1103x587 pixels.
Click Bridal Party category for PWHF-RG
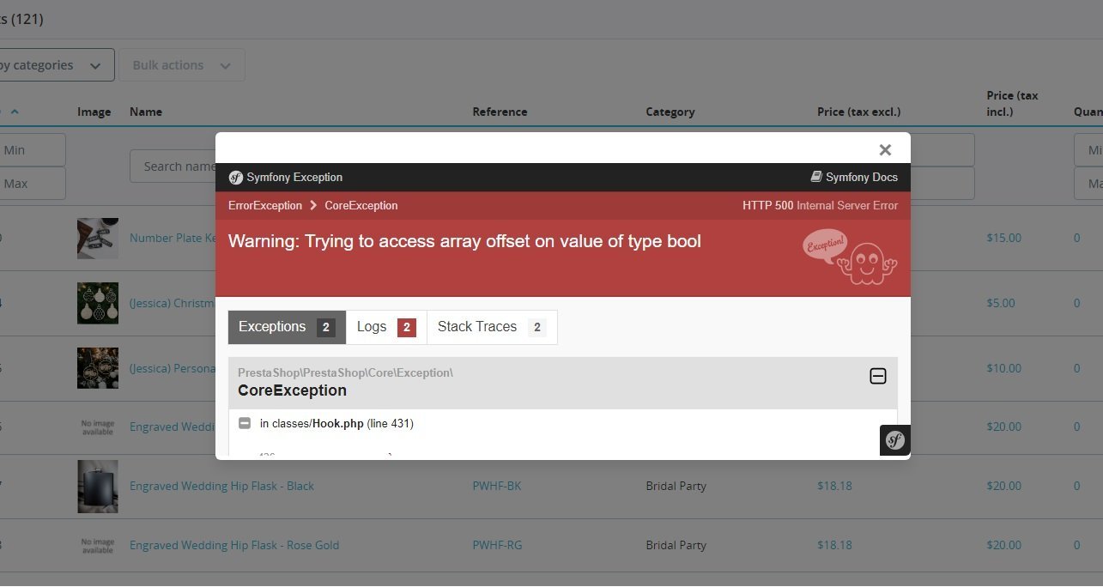(x=676, y=545)
